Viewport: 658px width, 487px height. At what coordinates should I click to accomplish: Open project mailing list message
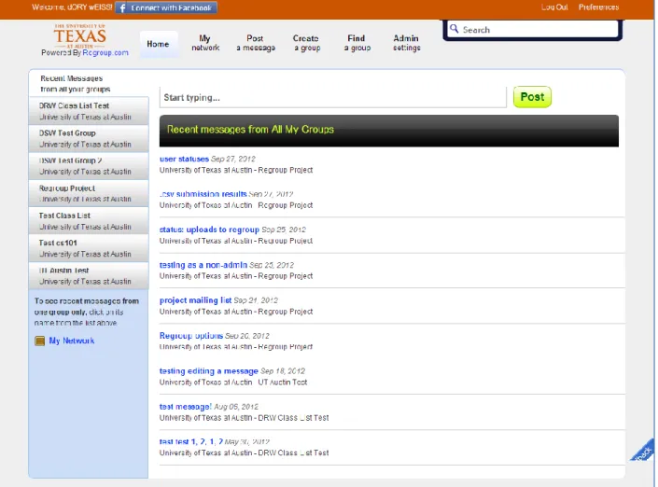196,300
